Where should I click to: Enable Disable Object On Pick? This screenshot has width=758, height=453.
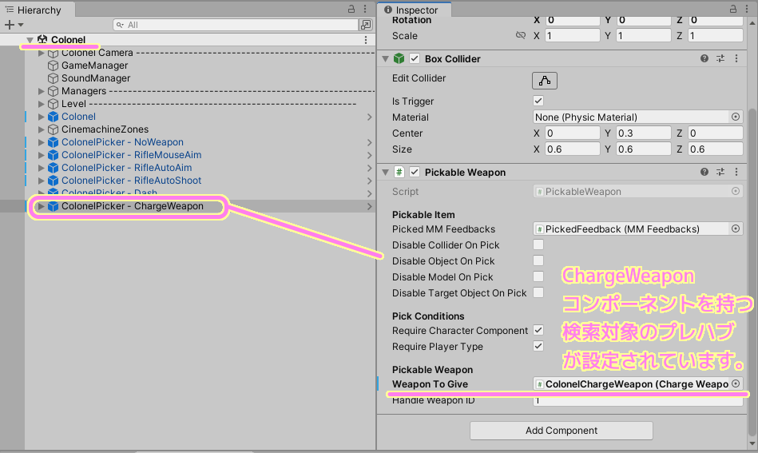[538, 260]
